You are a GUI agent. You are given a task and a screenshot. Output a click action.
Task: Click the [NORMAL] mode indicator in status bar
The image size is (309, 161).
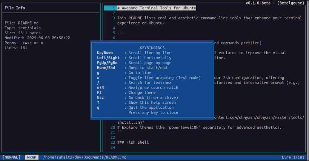[x=11, y=157]
